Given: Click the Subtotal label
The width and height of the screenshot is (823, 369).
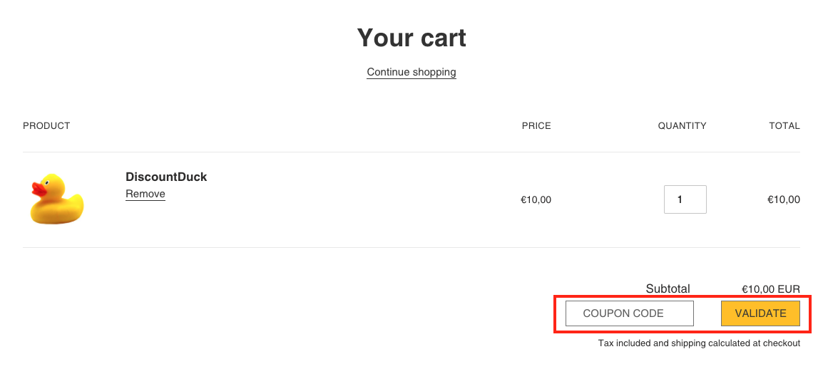Looking at the screenshot, I should pyautogui.click(x=668, y=289).
